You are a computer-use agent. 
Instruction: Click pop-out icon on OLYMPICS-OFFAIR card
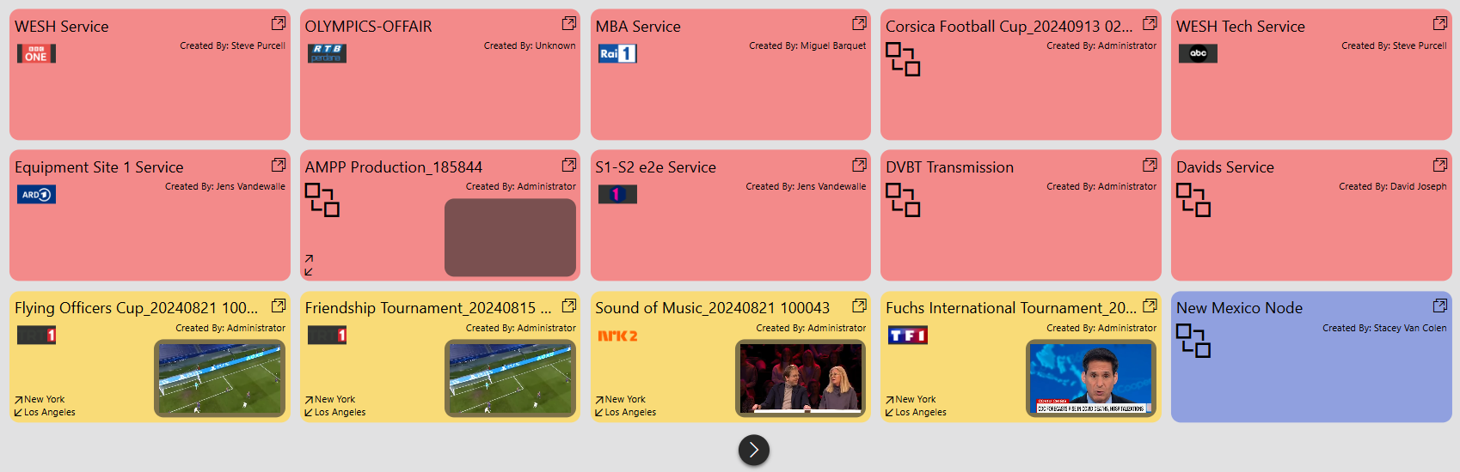click(x=569, y=23)
